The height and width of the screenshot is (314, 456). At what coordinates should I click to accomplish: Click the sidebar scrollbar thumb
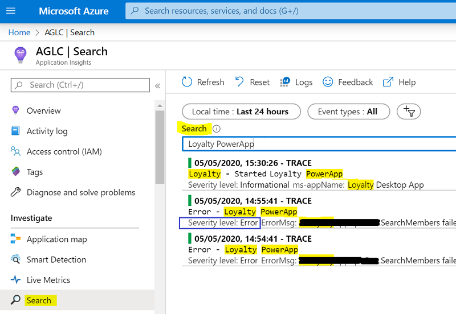(160, 147)
